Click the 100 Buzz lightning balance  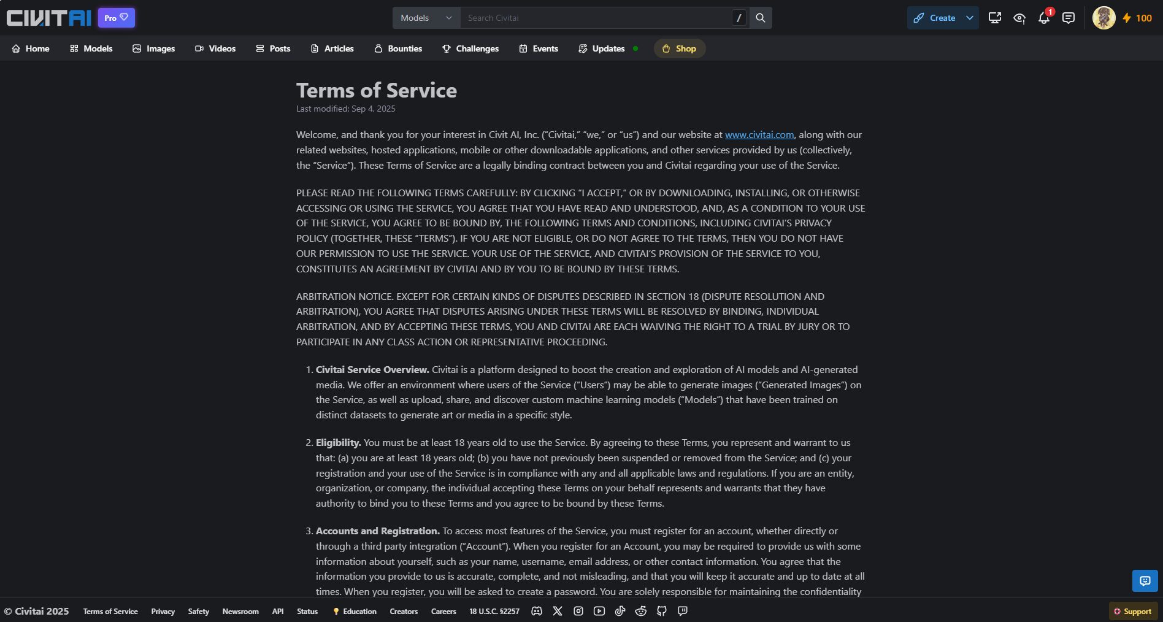pos(1137,18)
